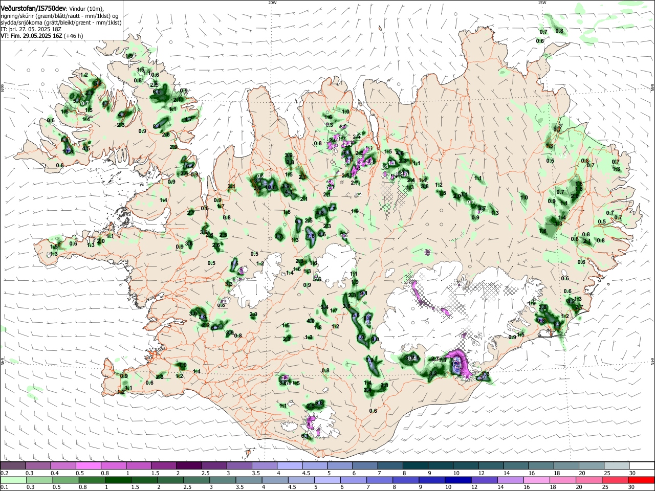Click the 20W longitude label at top
655x491 pixels.
pyautogui.click(x=272, y=2)
